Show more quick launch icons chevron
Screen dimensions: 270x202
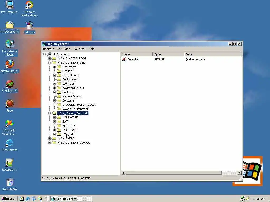(x=45, y=198)
